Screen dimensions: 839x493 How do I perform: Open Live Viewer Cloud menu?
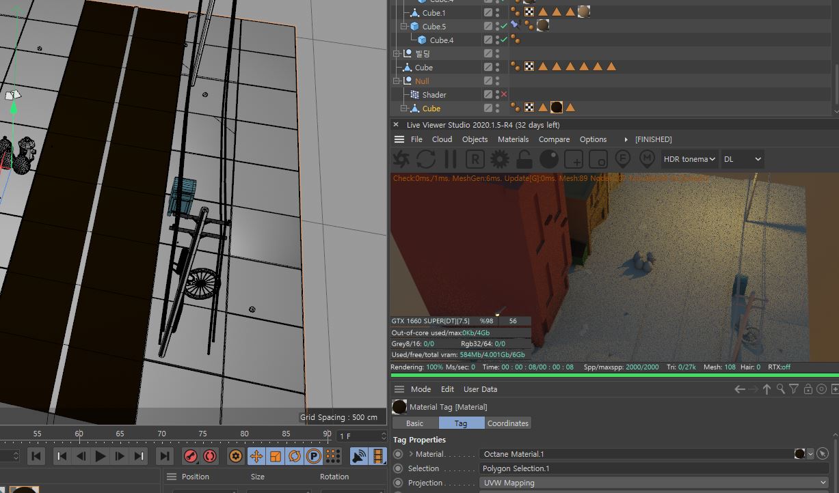click(x=442, y=139)
